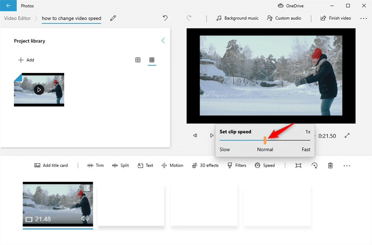Remove or show black bars icon
The height and width of the screenshot is (245, 372).
click(298, 166)
